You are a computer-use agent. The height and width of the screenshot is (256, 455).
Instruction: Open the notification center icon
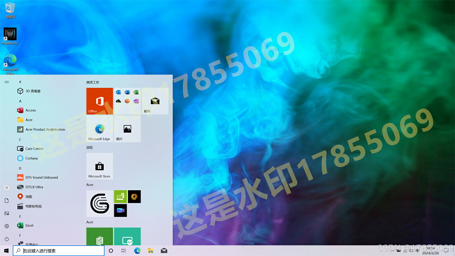[x=446, y=251]
